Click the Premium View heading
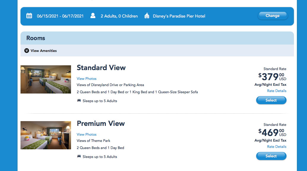This screenshot has width=307, height=171. (101, 123)
